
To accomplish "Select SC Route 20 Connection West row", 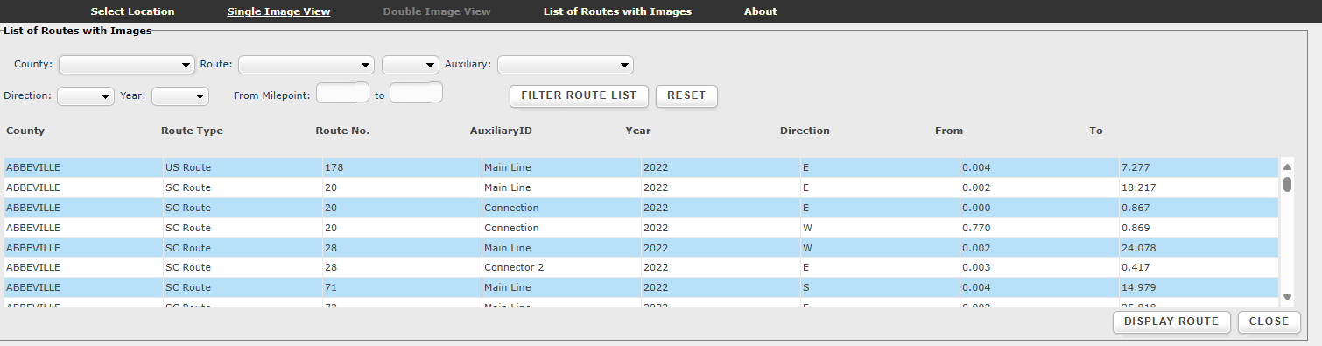I will (641, 228).
